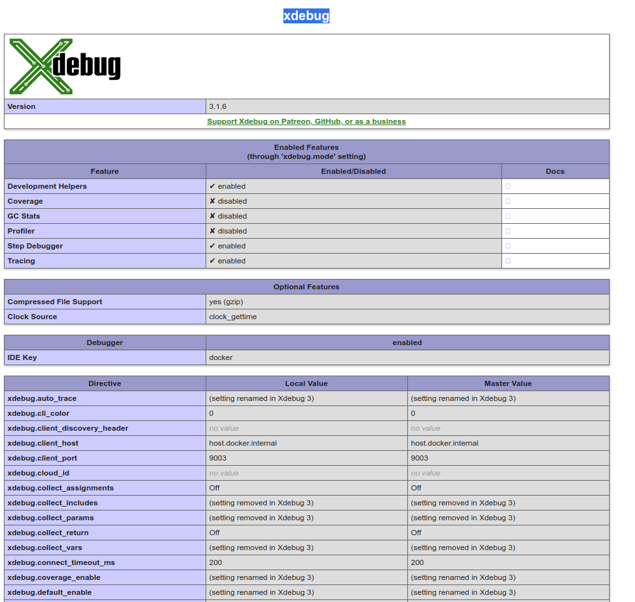Select xdebug.client_host directive

coord(43,443)
